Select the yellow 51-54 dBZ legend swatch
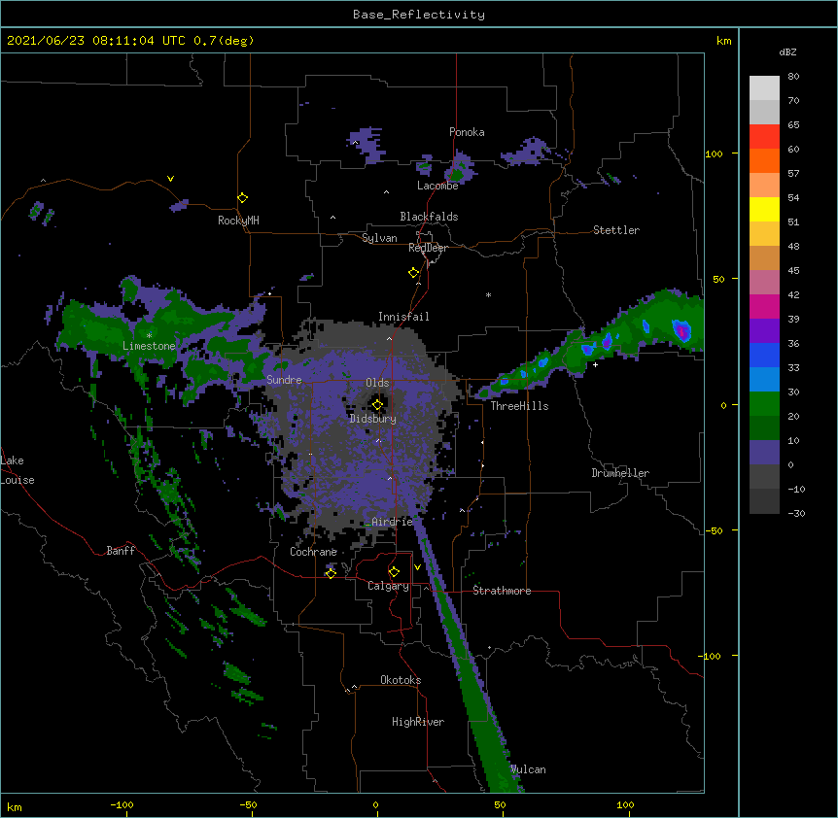This screenshot has width=838, height=818. (764, 209)
